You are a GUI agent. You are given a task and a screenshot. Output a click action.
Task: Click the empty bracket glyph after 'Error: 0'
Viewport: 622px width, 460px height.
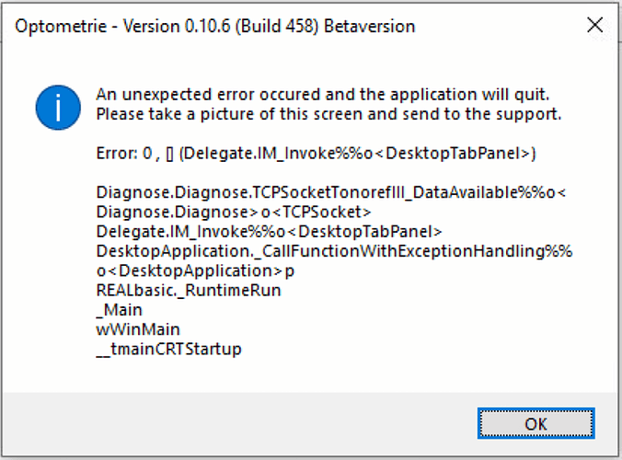(x=170, y=154)
